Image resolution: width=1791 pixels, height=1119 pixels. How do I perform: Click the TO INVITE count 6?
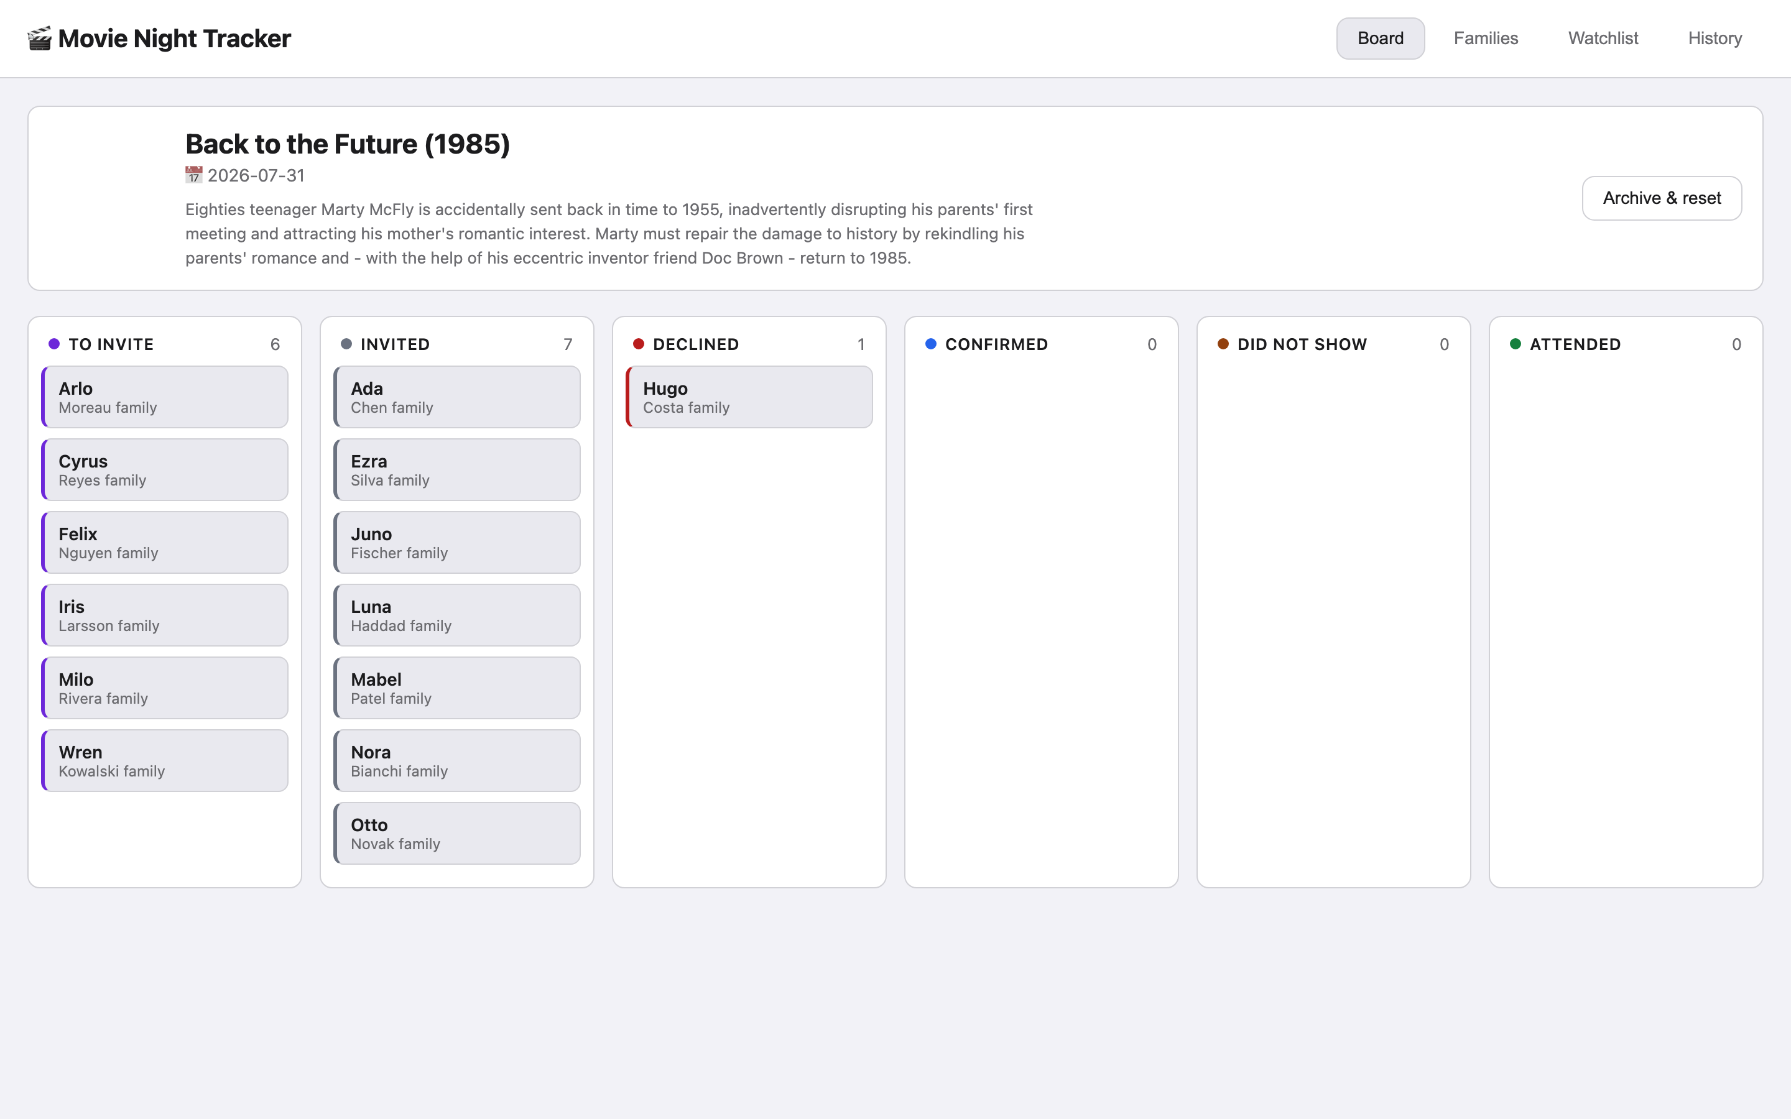[x=275, y=344]
